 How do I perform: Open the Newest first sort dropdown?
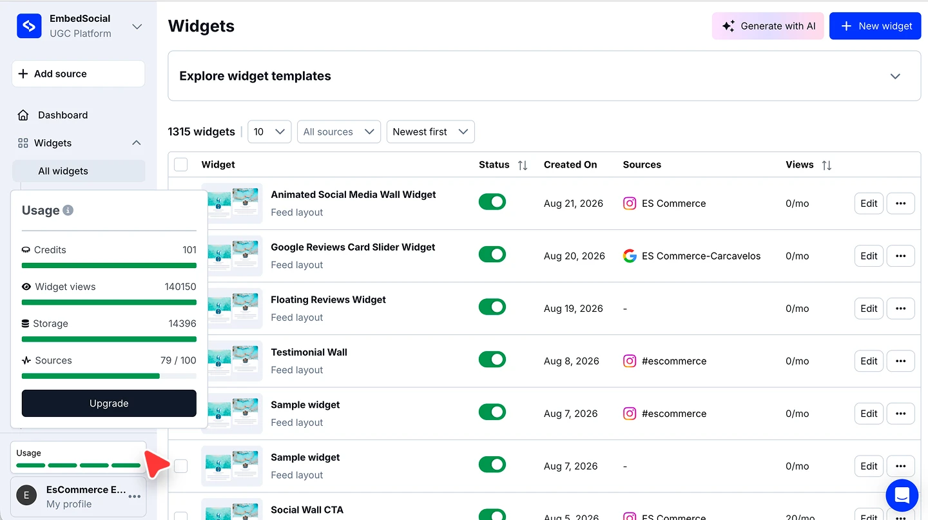[x=430, y=131]
